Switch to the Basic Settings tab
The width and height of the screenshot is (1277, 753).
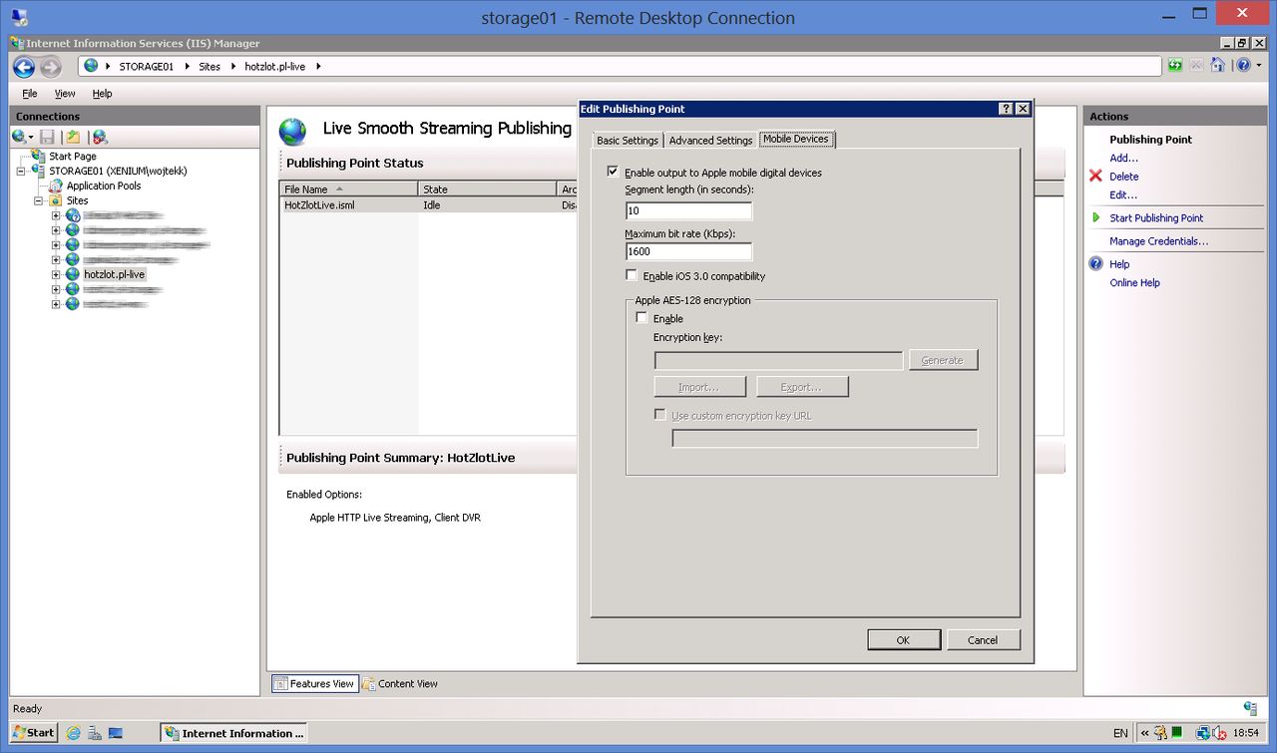(x=627, y=141)
